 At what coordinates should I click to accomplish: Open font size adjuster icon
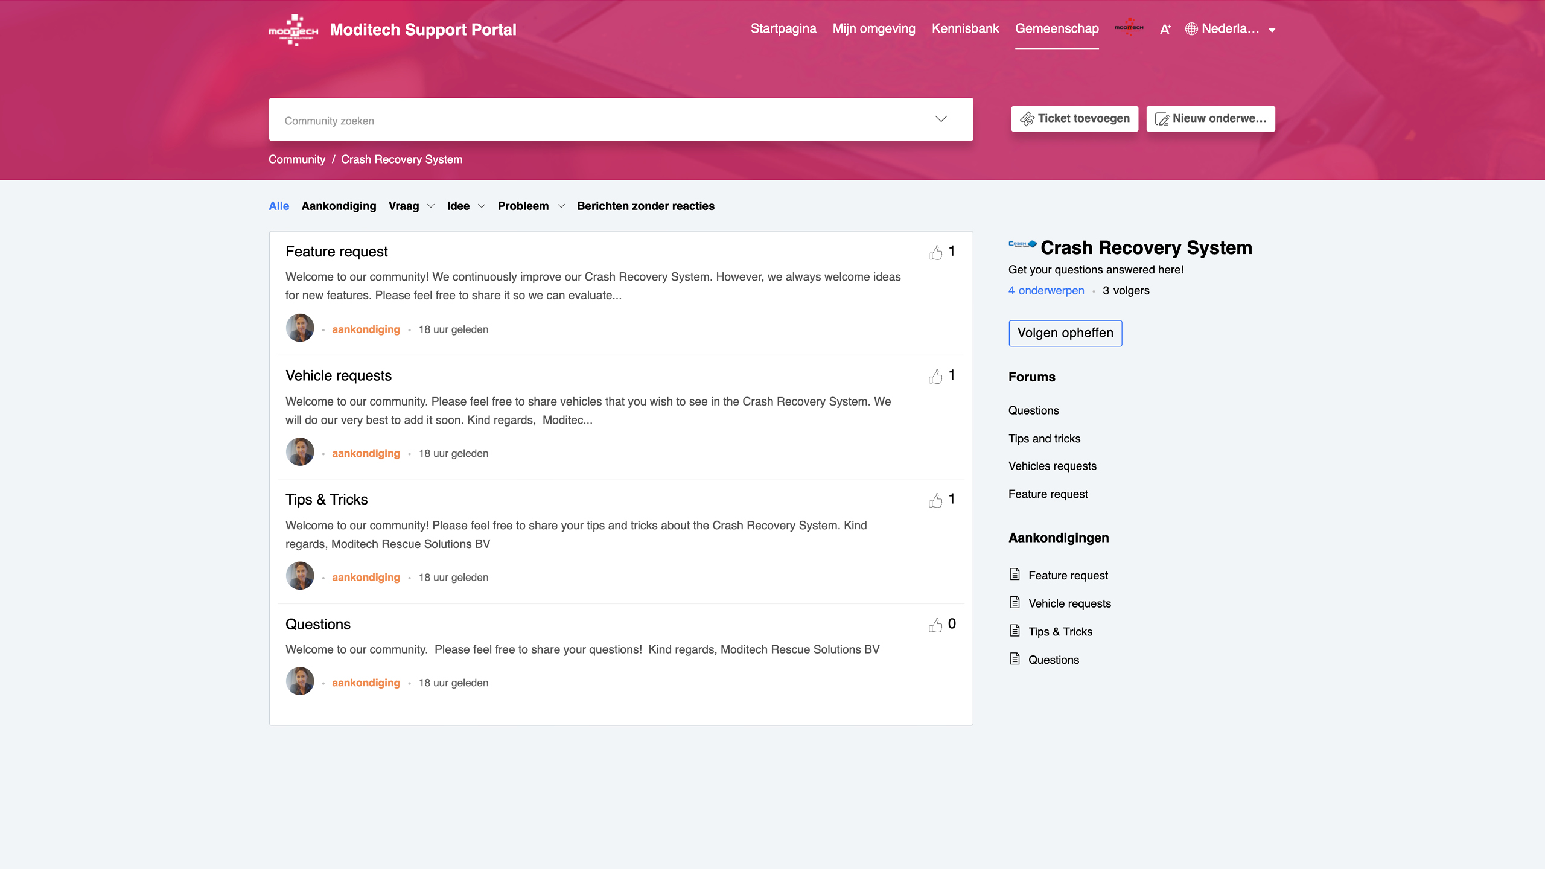coord(1165,29)
